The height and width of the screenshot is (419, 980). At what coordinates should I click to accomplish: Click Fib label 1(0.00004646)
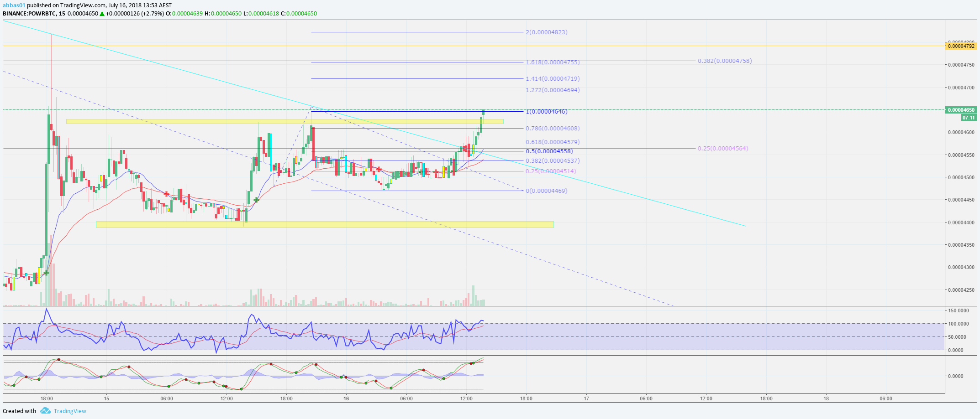coord(547,112)
